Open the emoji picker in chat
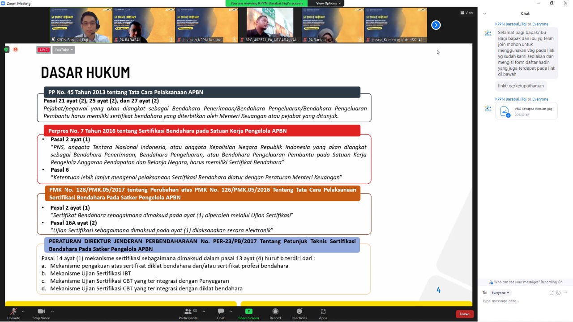Screen dimensions: 573x322 [558, 293]
